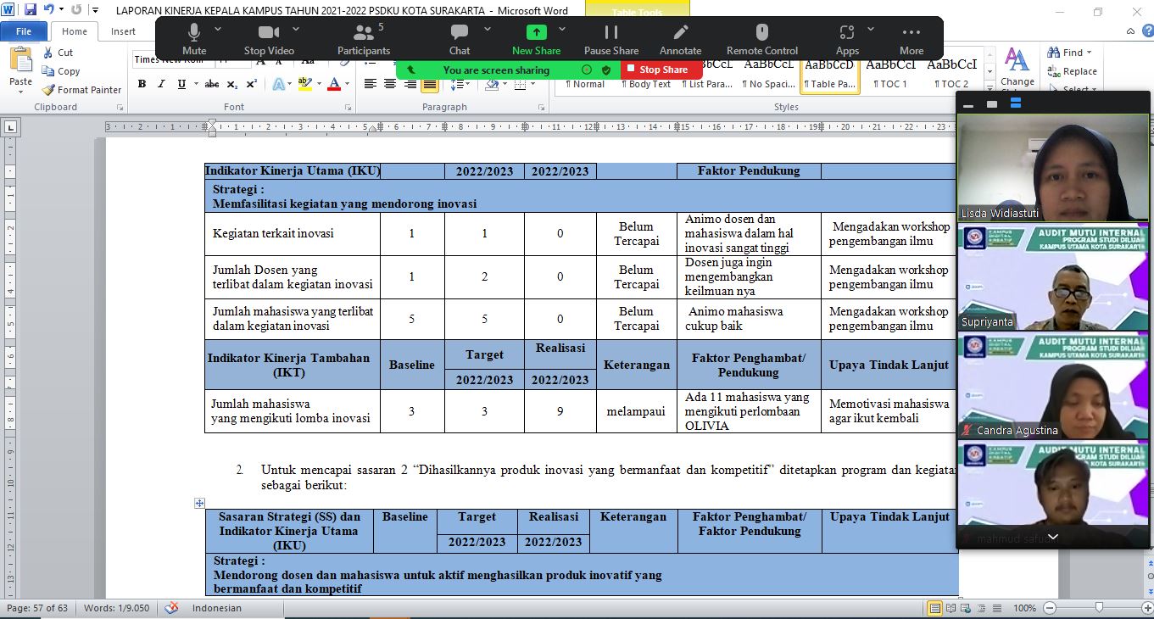Click the Undo icon in Quick Access Toolbar
1154x619 pixels.
pyautogui.click(x=48, y=10)
